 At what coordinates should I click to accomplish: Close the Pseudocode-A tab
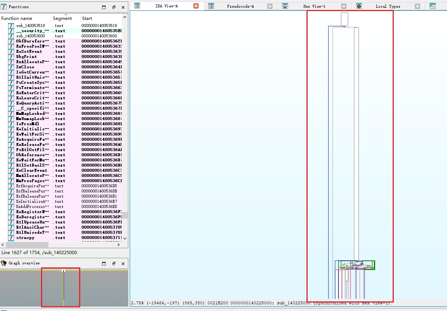point(270,6)
